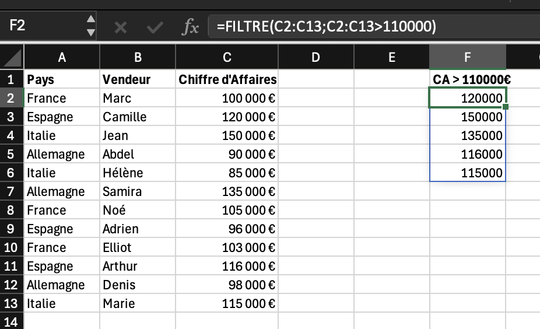Click the '100 000 €' cell

point(227,98)
